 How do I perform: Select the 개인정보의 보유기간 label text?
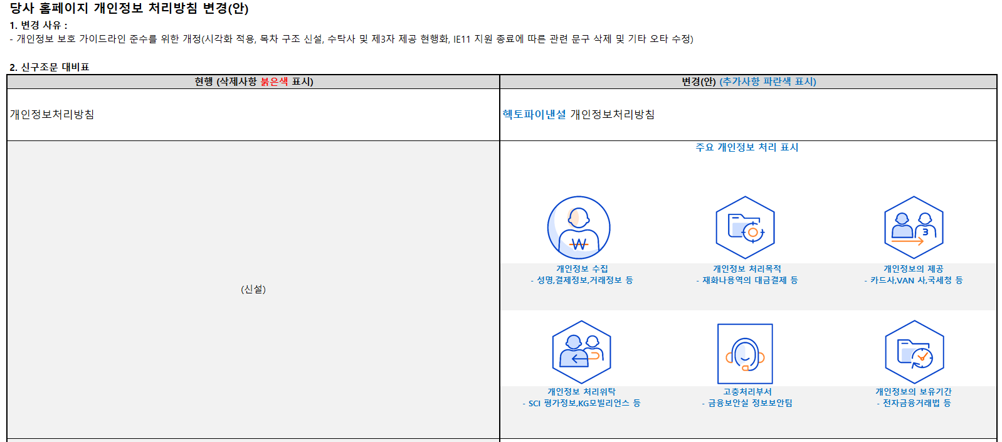(913, 392)
